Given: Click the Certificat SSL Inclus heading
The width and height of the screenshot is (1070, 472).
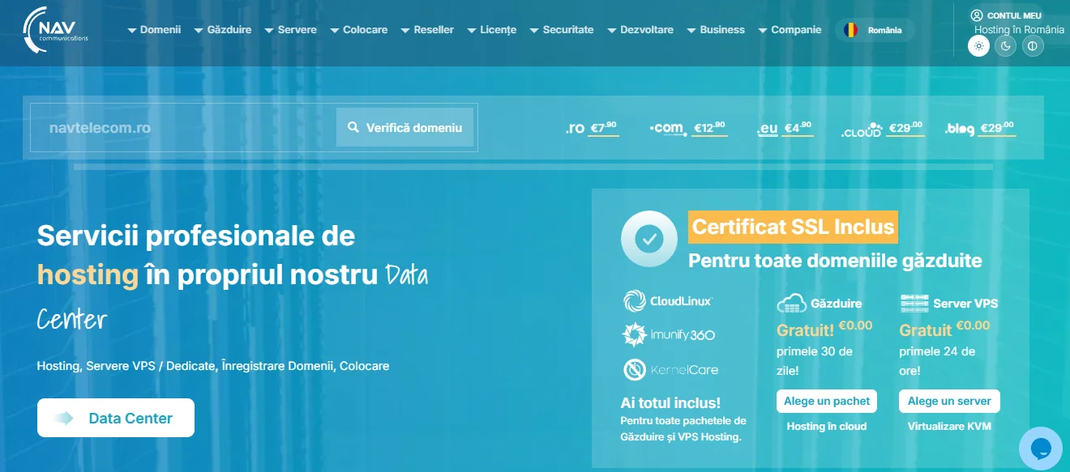Looking at the screenshot, I should tap(794, 227).
